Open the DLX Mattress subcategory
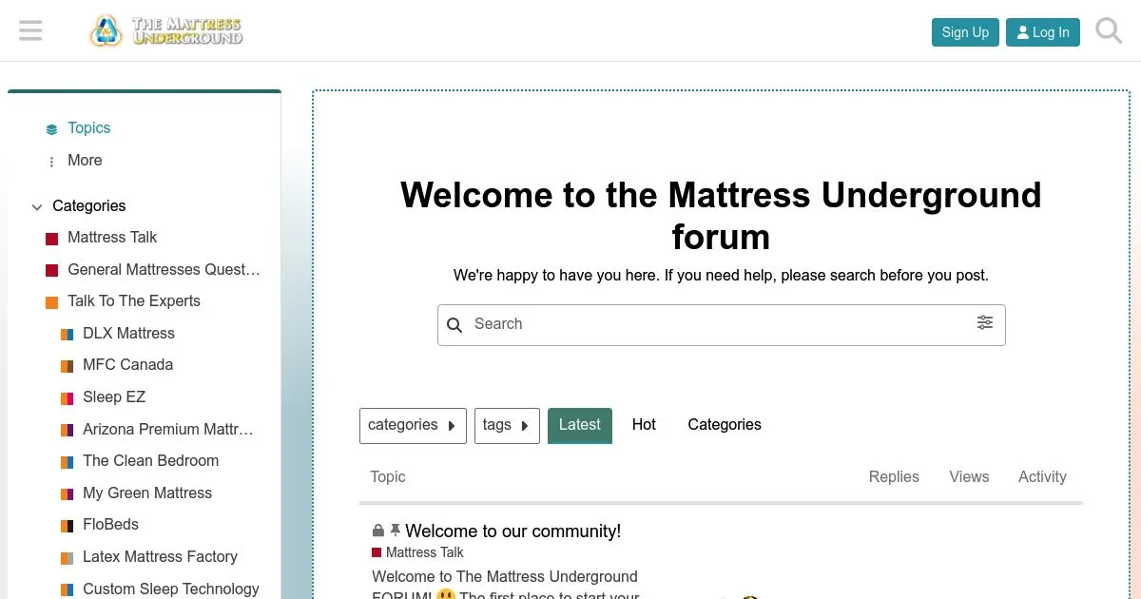This screenshot has height=599, width=1141. click(128, 334)
